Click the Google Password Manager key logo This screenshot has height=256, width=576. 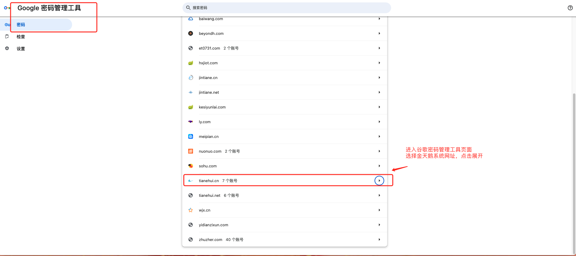(x=7, y=8)
